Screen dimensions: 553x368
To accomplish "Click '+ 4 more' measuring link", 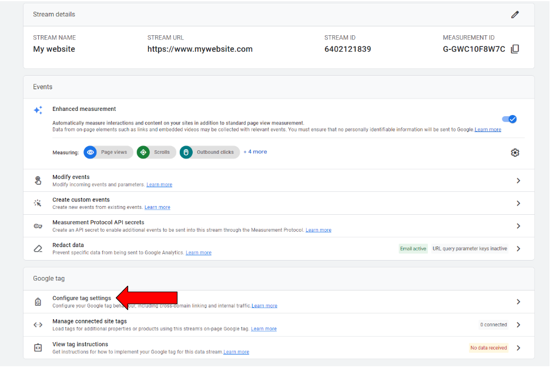I will (x=255, y=152).
